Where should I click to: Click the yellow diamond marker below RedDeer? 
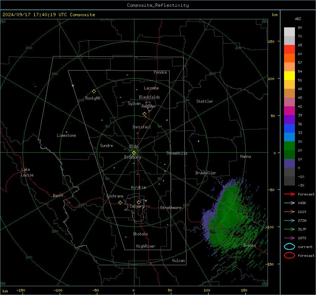pos(144,114)
